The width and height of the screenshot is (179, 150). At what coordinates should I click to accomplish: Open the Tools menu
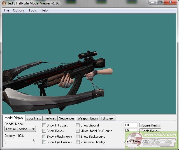click(x=32, y=10)
